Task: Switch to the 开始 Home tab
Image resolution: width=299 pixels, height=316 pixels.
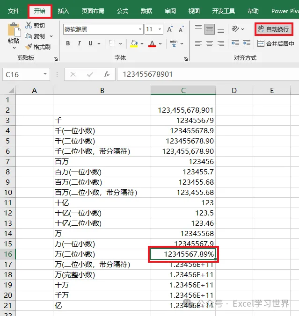Action: click(x=40, y=11)
